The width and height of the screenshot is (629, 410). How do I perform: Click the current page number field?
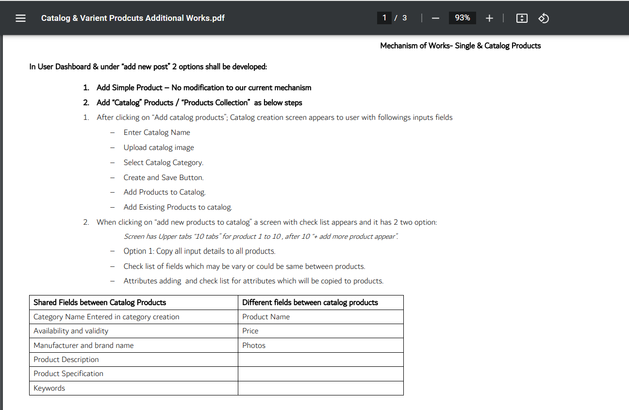pos(384,18)
